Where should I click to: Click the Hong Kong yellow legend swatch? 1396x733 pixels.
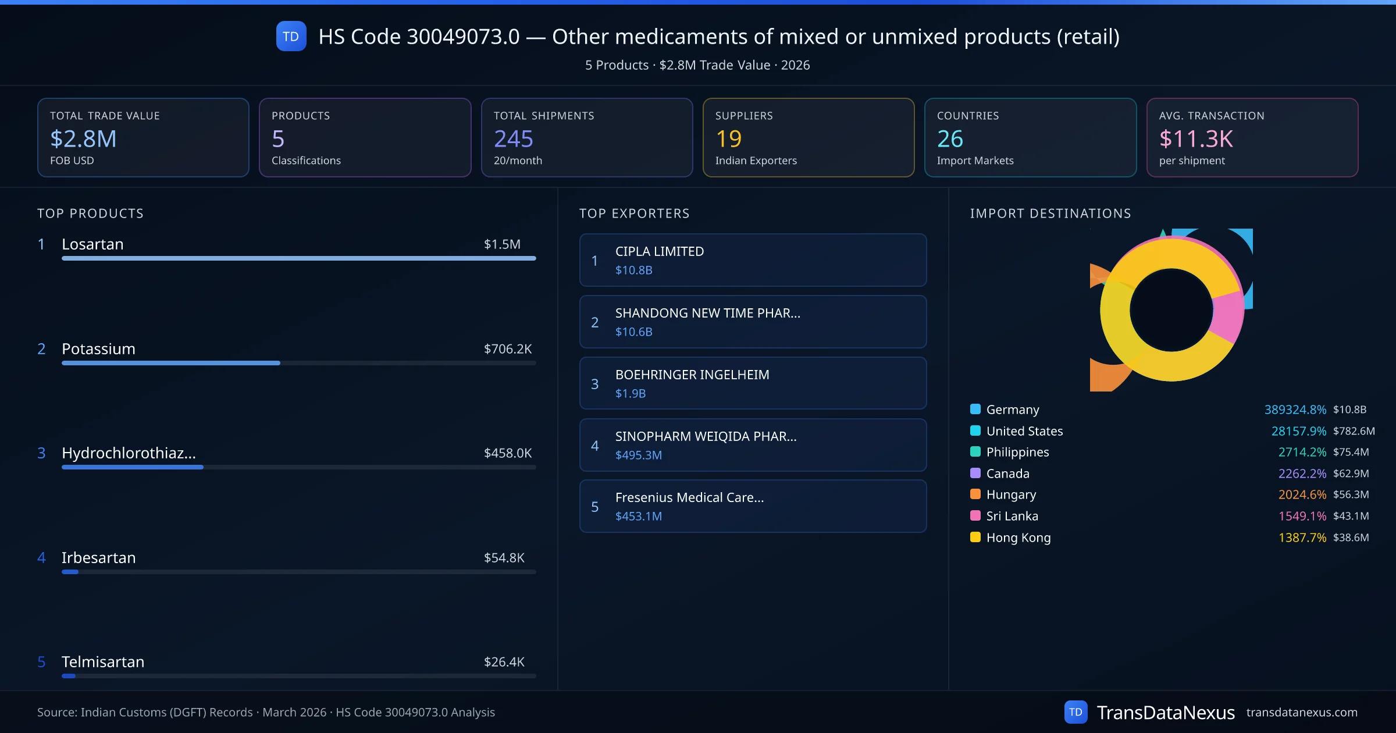coord(975,537)
